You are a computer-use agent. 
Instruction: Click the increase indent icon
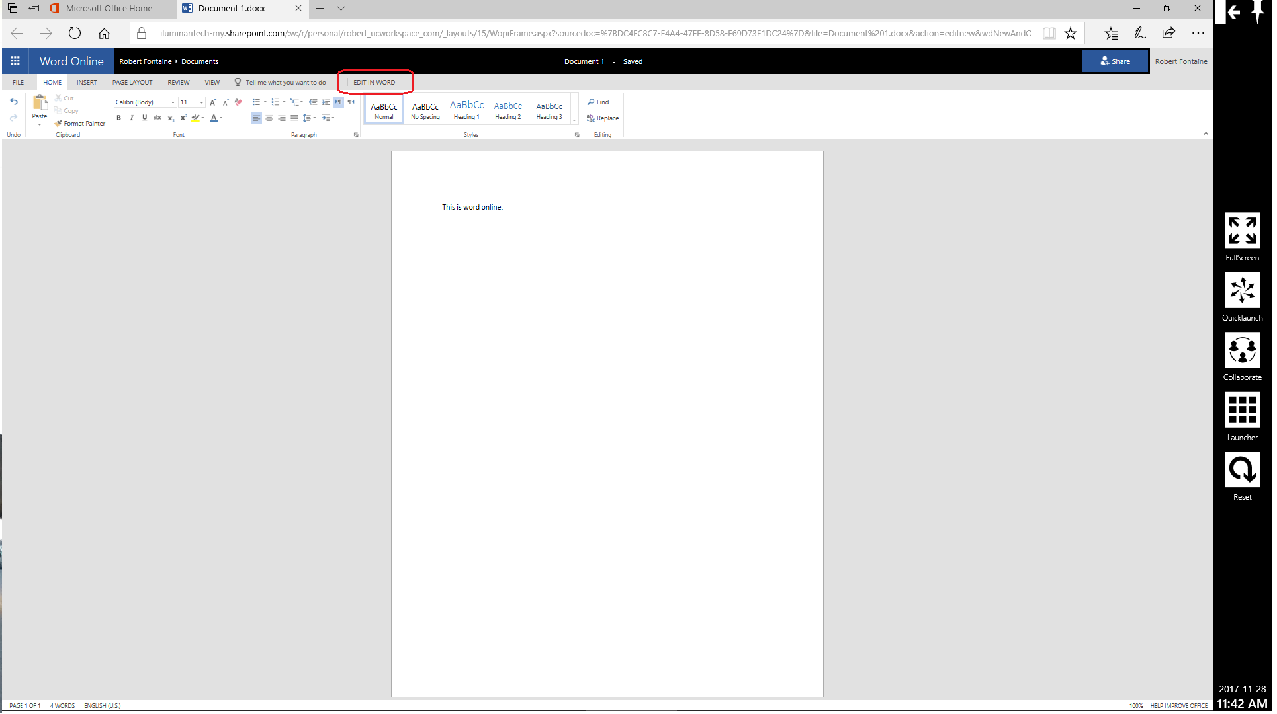tap(326, 102)
